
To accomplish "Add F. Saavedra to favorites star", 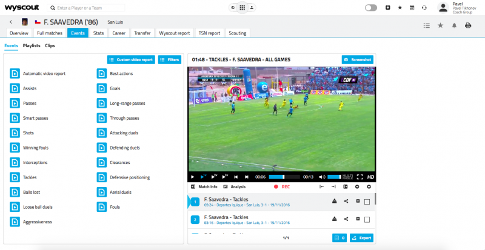I will (441, 25).
